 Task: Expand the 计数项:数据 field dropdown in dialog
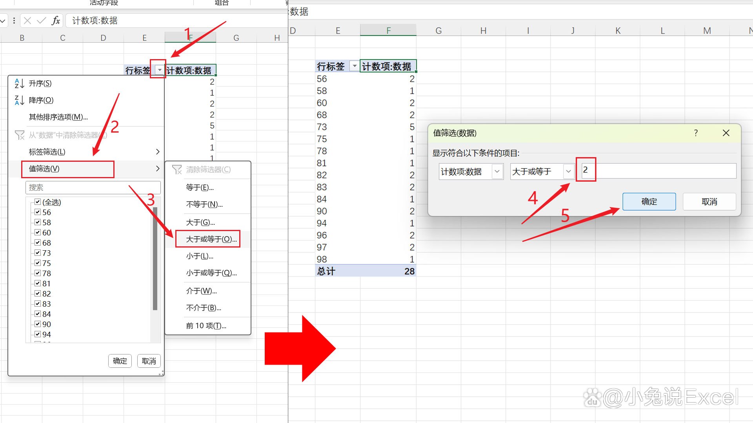click(497, 172)
